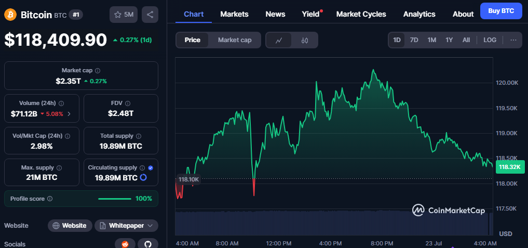Click the Profile score progress bar
This screenshot has height=248, width=528.
[x=115, y=199]
